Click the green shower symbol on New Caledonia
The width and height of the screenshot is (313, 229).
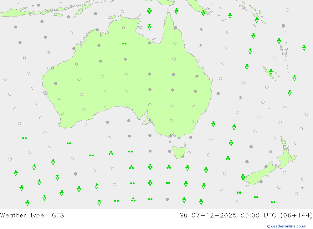[271, 71]
